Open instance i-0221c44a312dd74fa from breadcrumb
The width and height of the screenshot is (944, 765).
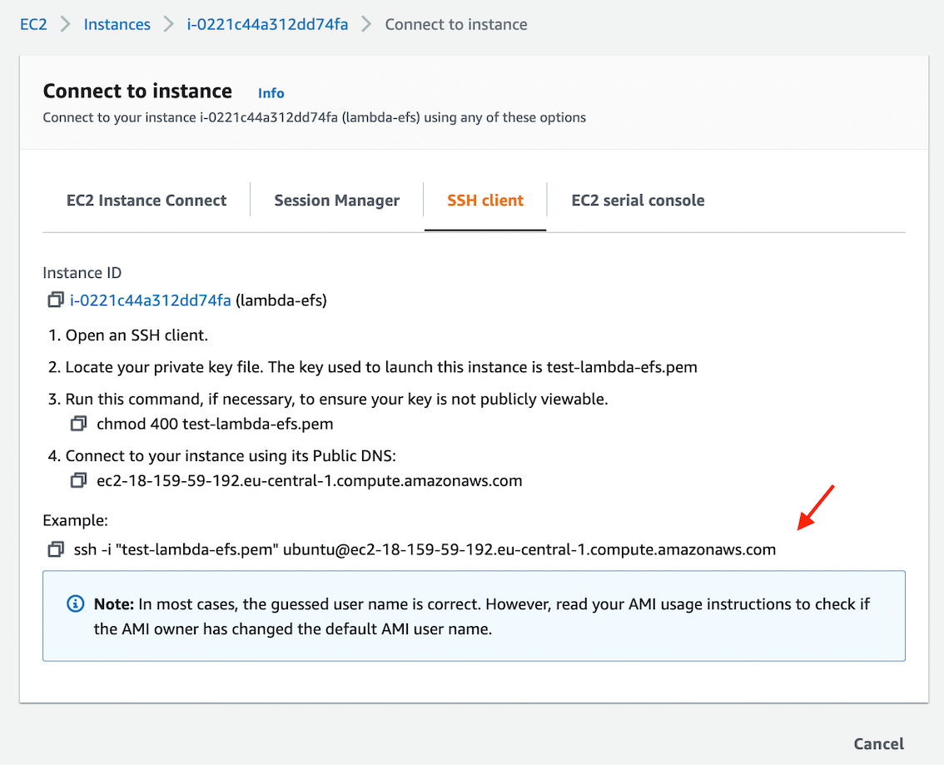tap(267, 24)
